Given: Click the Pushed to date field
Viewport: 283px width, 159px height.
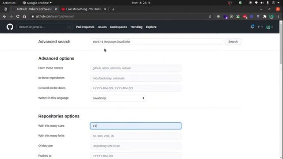Looking at the screenshot, I should 136,156.
